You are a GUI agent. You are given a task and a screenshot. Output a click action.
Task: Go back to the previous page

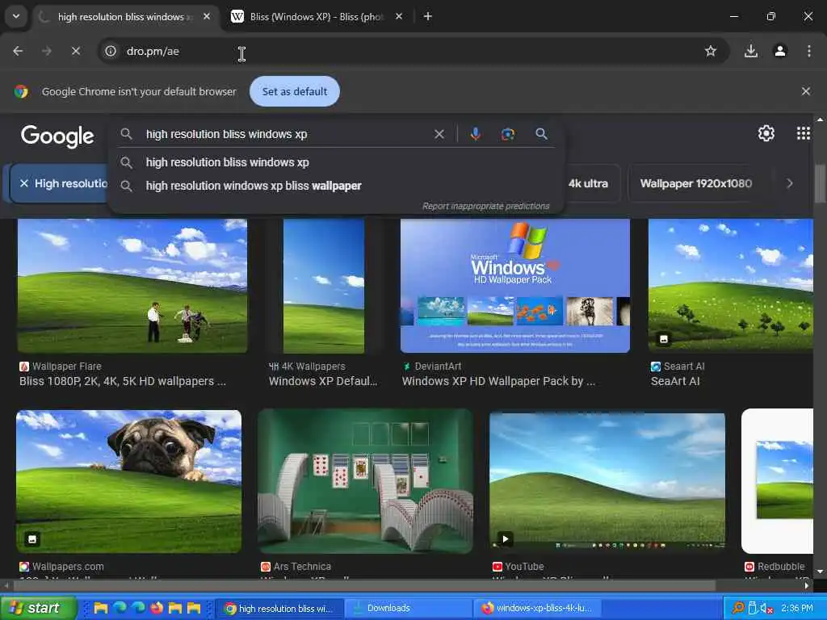tap(18, 51)
